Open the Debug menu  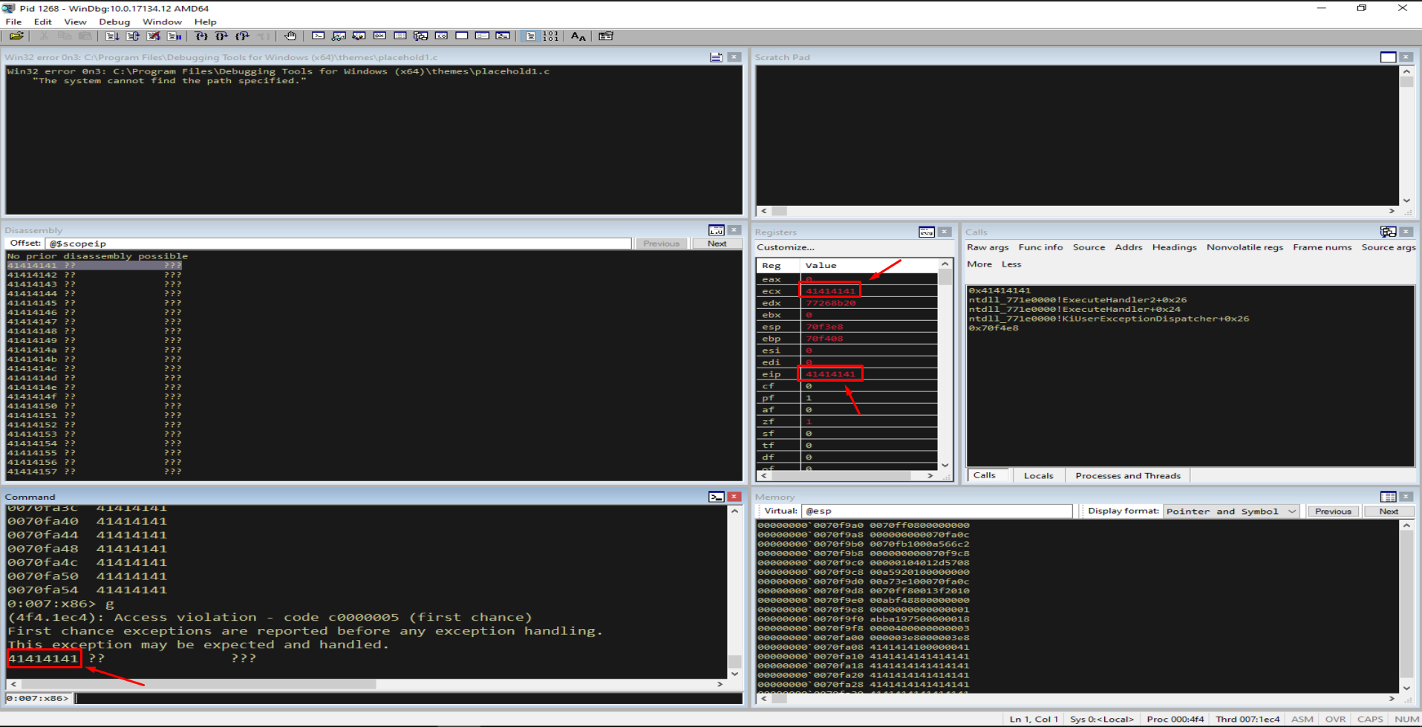114,22
